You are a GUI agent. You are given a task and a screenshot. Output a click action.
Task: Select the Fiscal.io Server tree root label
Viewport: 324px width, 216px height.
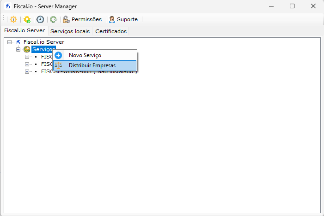click(44, 42)
